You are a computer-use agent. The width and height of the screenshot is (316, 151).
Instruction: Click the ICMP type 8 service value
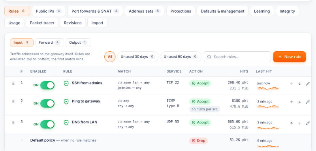(x=173, y=103)
